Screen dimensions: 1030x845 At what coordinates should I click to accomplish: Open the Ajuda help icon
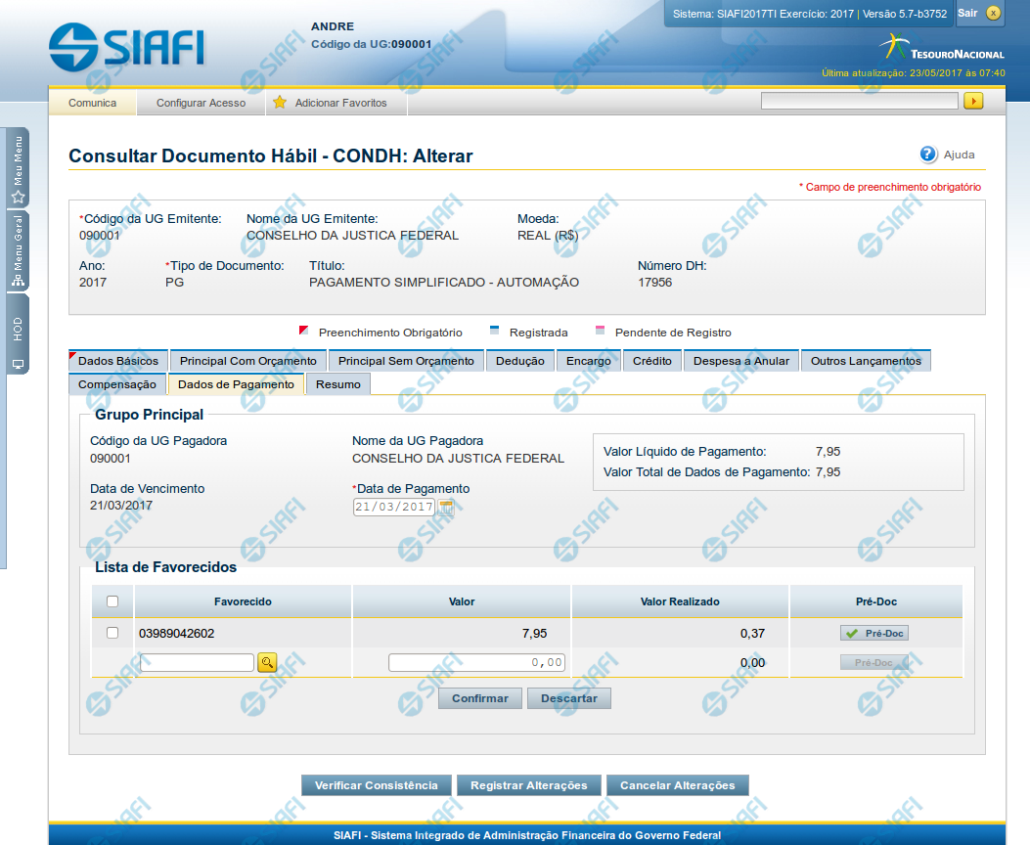[x=928, y=155]
